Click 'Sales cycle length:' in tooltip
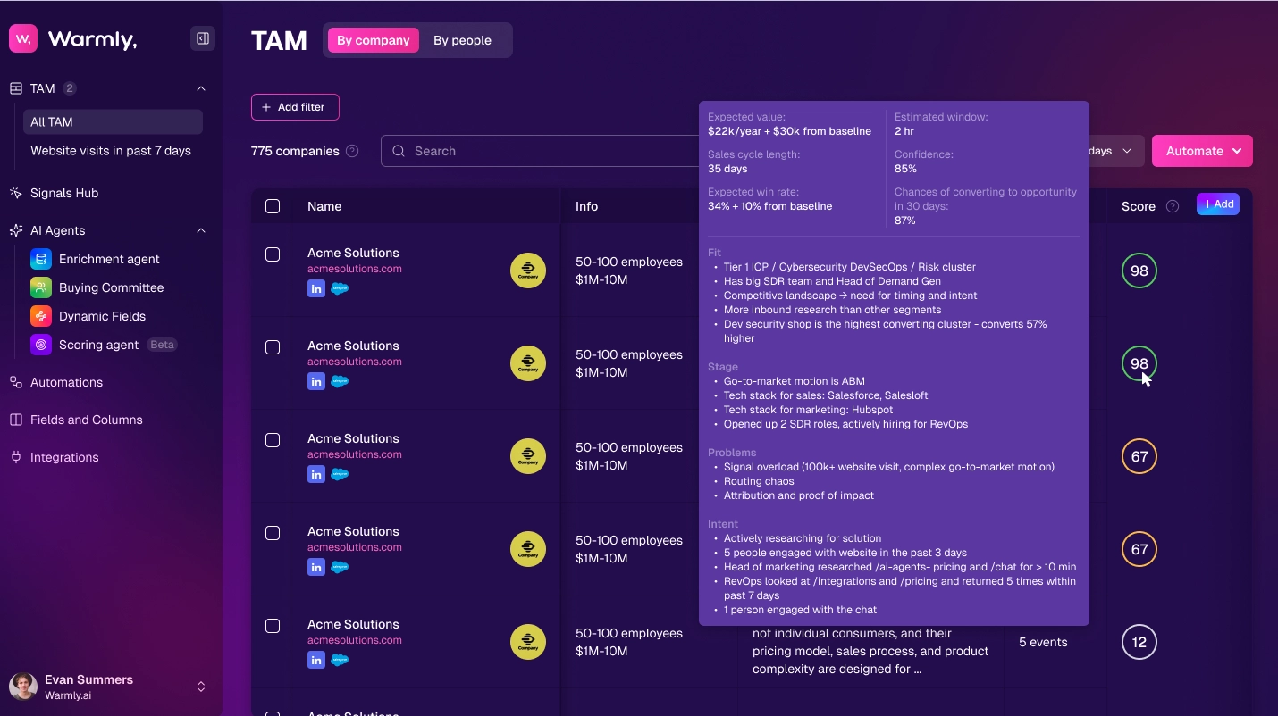Screen dimensions: 1278x716 tap(753, 154)
